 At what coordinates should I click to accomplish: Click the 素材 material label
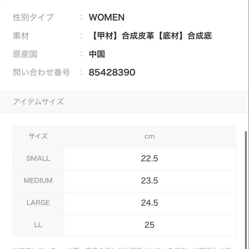(x=21, y=36)
